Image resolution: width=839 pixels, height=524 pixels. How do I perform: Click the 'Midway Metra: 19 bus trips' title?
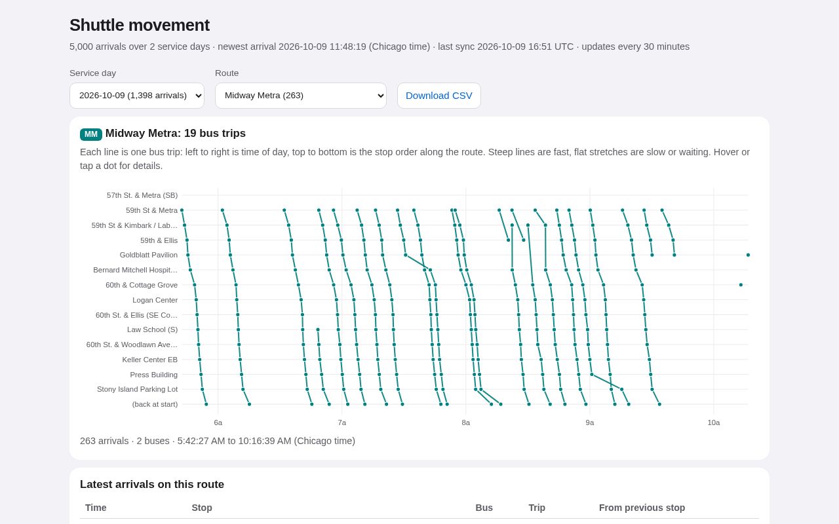176,134
